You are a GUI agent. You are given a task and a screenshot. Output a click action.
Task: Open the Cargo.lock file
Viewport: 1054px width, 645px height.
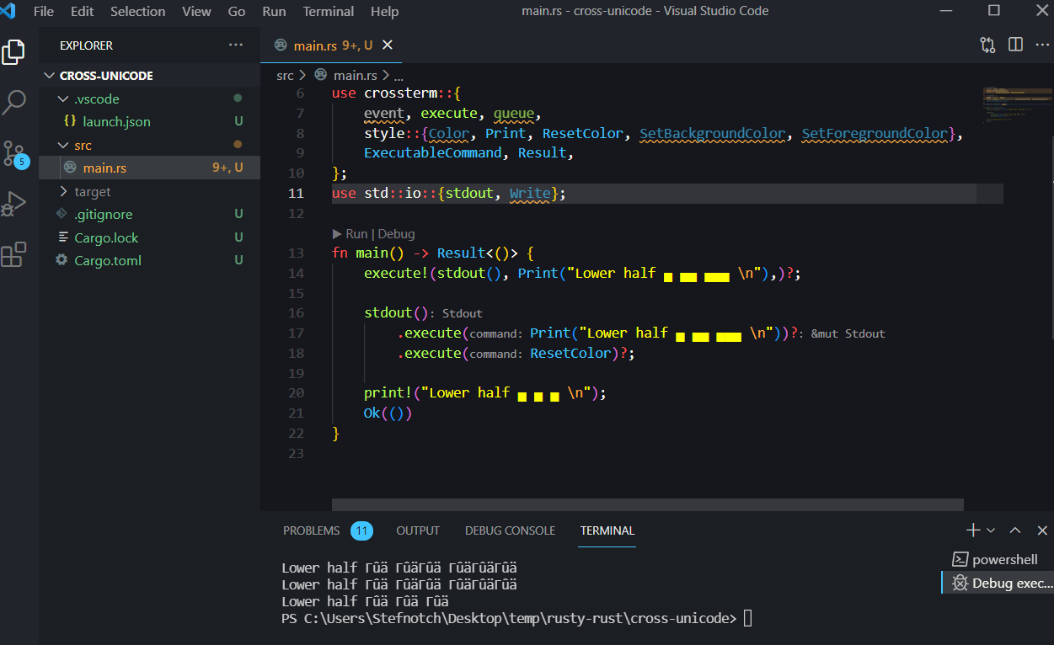pos(149,237)
